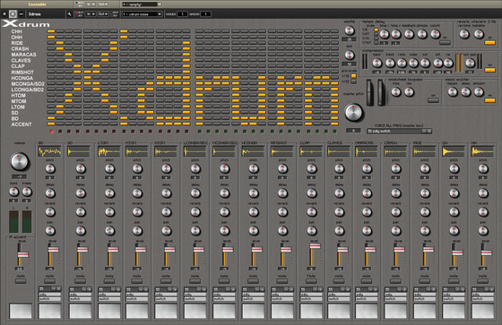Toggle the exciter on button
Viewport: 502px width, 325px height.
pos(489,100)
